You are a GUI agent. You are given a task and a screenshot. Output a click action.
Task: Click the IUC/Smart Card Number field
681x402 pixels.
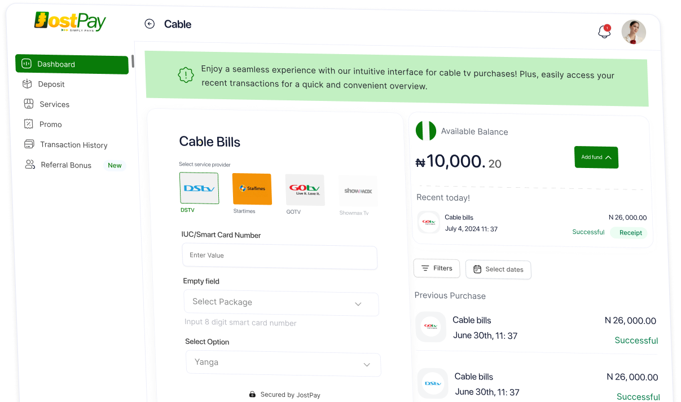click(x=279, y=256)
